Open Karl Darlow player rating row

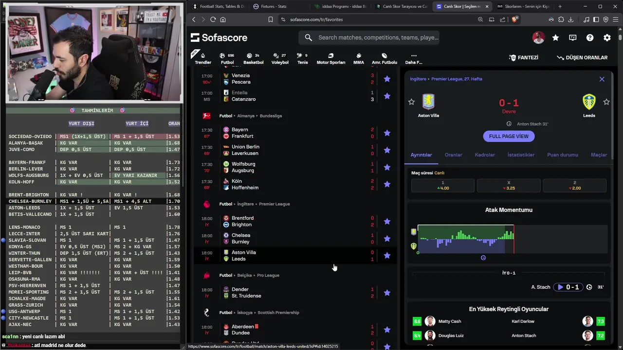(x=558, y=321)
